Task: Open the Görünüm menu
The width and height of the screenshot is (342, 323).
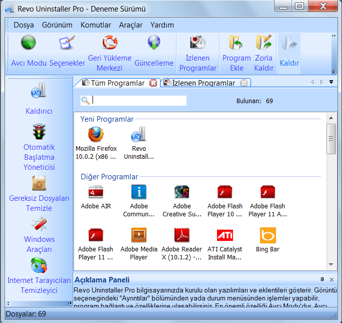Action: point(57,25)
